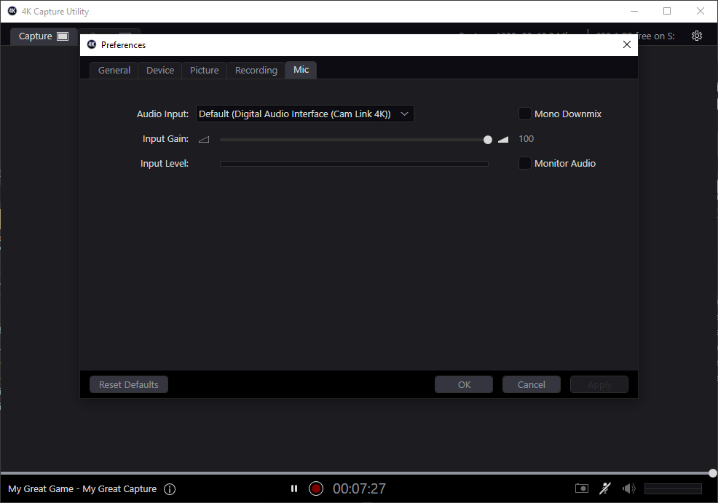
Task: Cancel the Preferences dialog
Action: 531,384
